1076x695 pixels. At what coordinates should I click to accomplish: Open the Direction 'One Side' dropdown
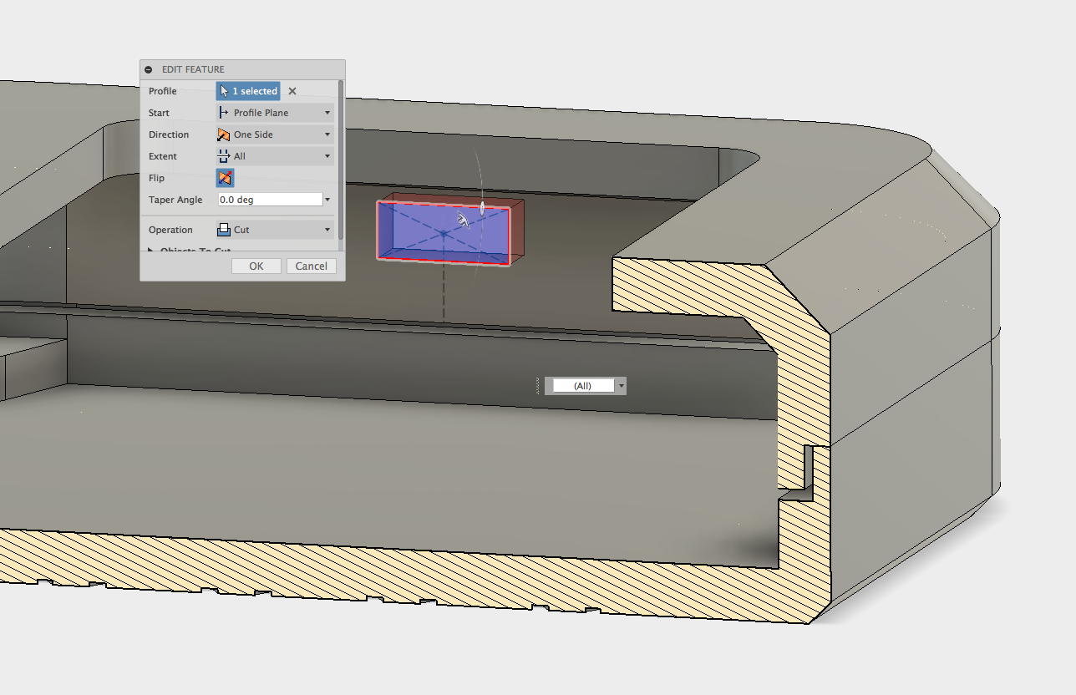pos(275,134)
